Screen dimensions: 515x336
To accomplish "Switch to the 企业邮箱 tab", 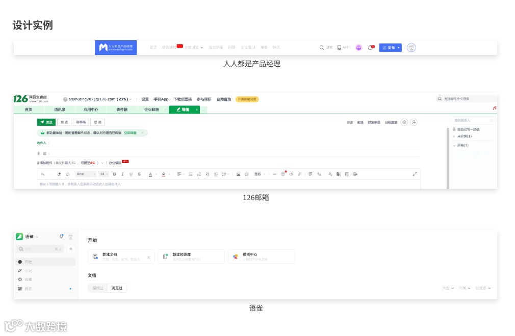I will click(x=151, y=109).
